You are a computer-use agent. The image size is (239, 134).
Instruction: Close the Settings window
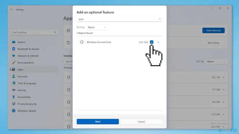pyautogui.click(x=228, y=8)
